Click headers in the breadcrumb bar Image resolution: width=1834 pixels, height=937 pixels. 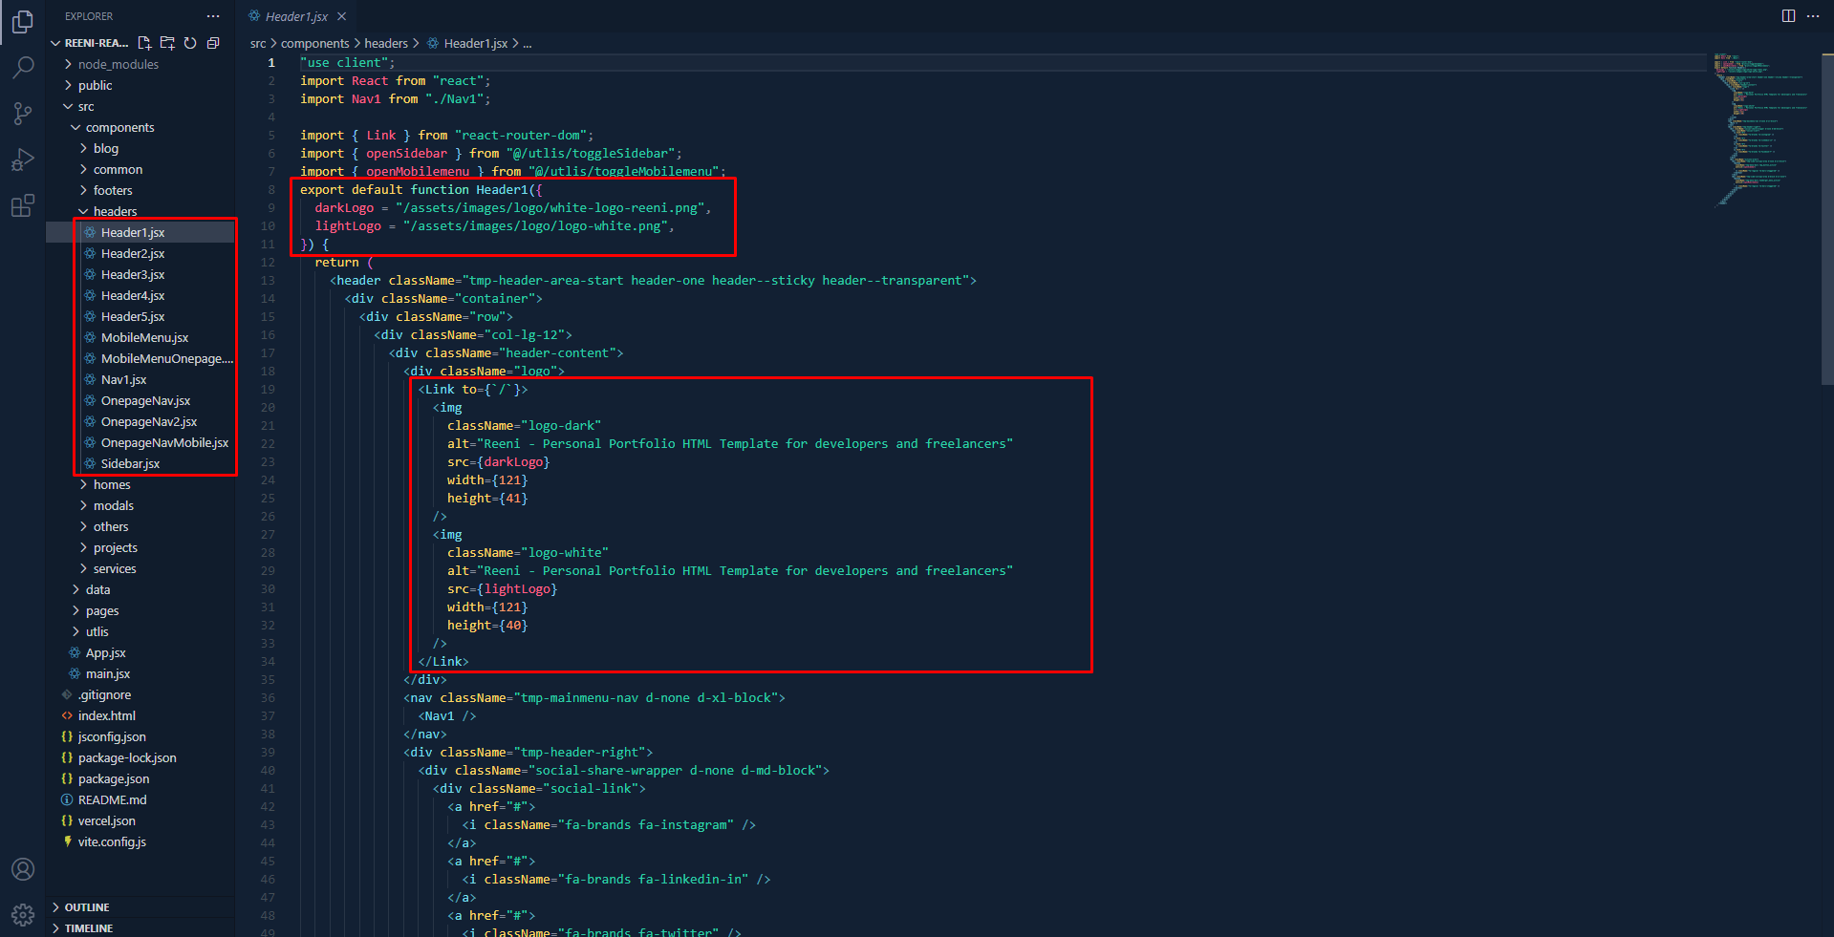point(386,43)
